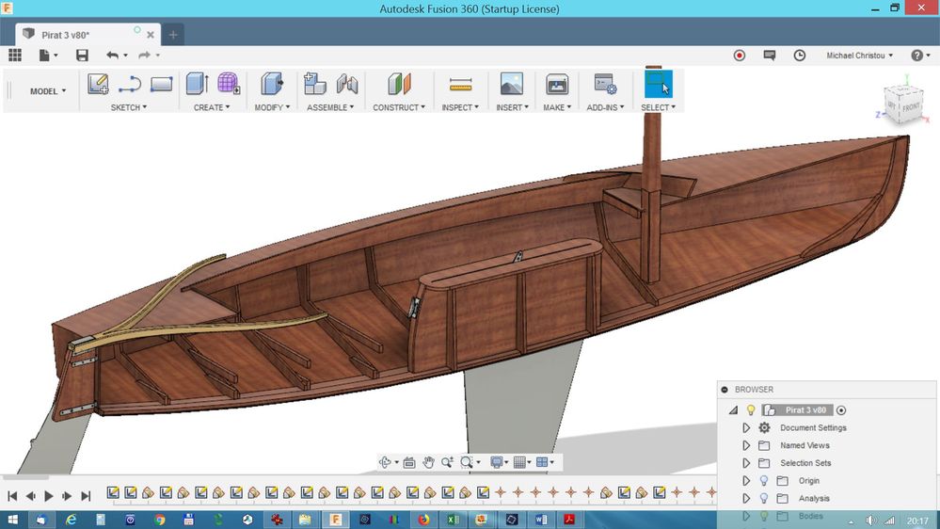The height and width of the screenshot is (529, 940).
Task: Open the ASSEMBLE menu
Action: pos(330,107)
